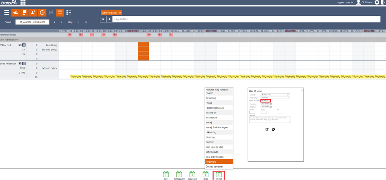
Task: Click 18:0 unplanned pass under tis 1 feb
Action: [x=81, y=35]
